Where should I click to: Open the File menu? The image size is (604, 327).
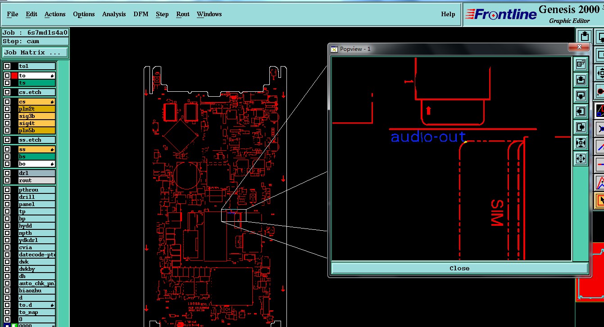point(13,14)
